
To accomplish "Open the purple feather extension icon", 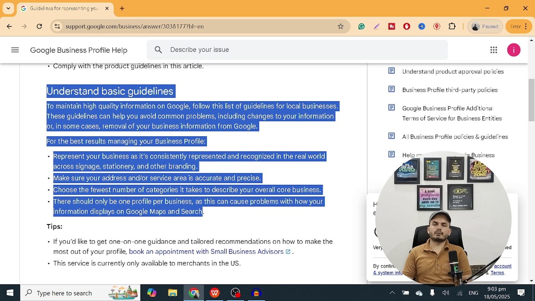I will pos(377,26).
